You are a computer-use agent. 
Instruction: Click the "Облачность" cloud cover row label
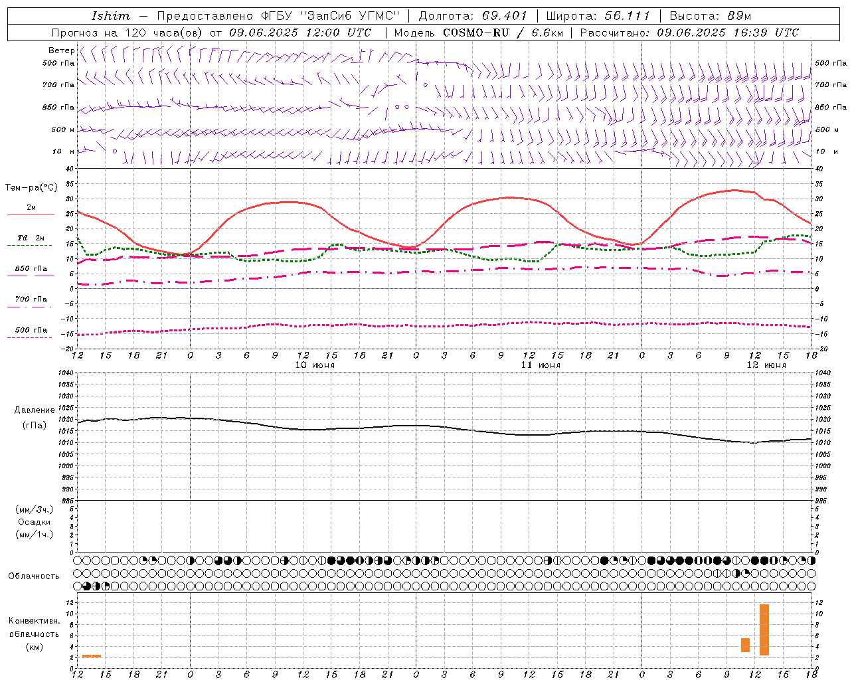click(x=34, y=576)
